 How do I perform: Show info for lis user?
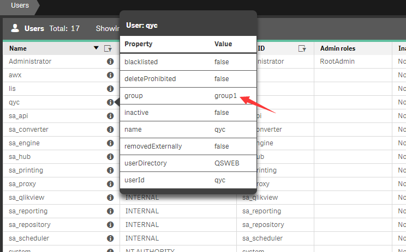[110, 89]
